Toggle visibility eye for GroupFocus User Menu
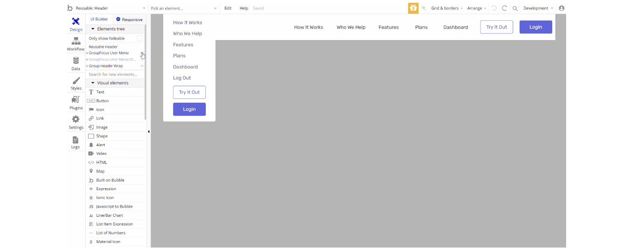Image resolution: width=634 pixels, height=251 pixels. [x=142, y=53]
